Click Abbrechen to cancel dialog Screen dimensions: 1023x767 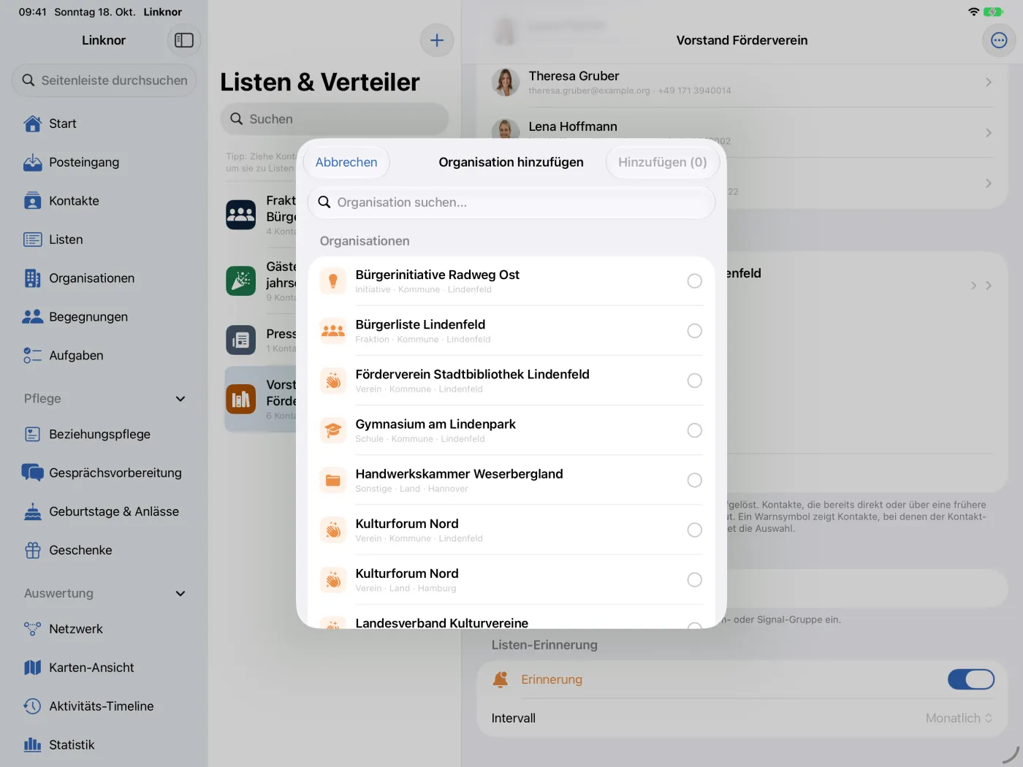tap(346, 162)
